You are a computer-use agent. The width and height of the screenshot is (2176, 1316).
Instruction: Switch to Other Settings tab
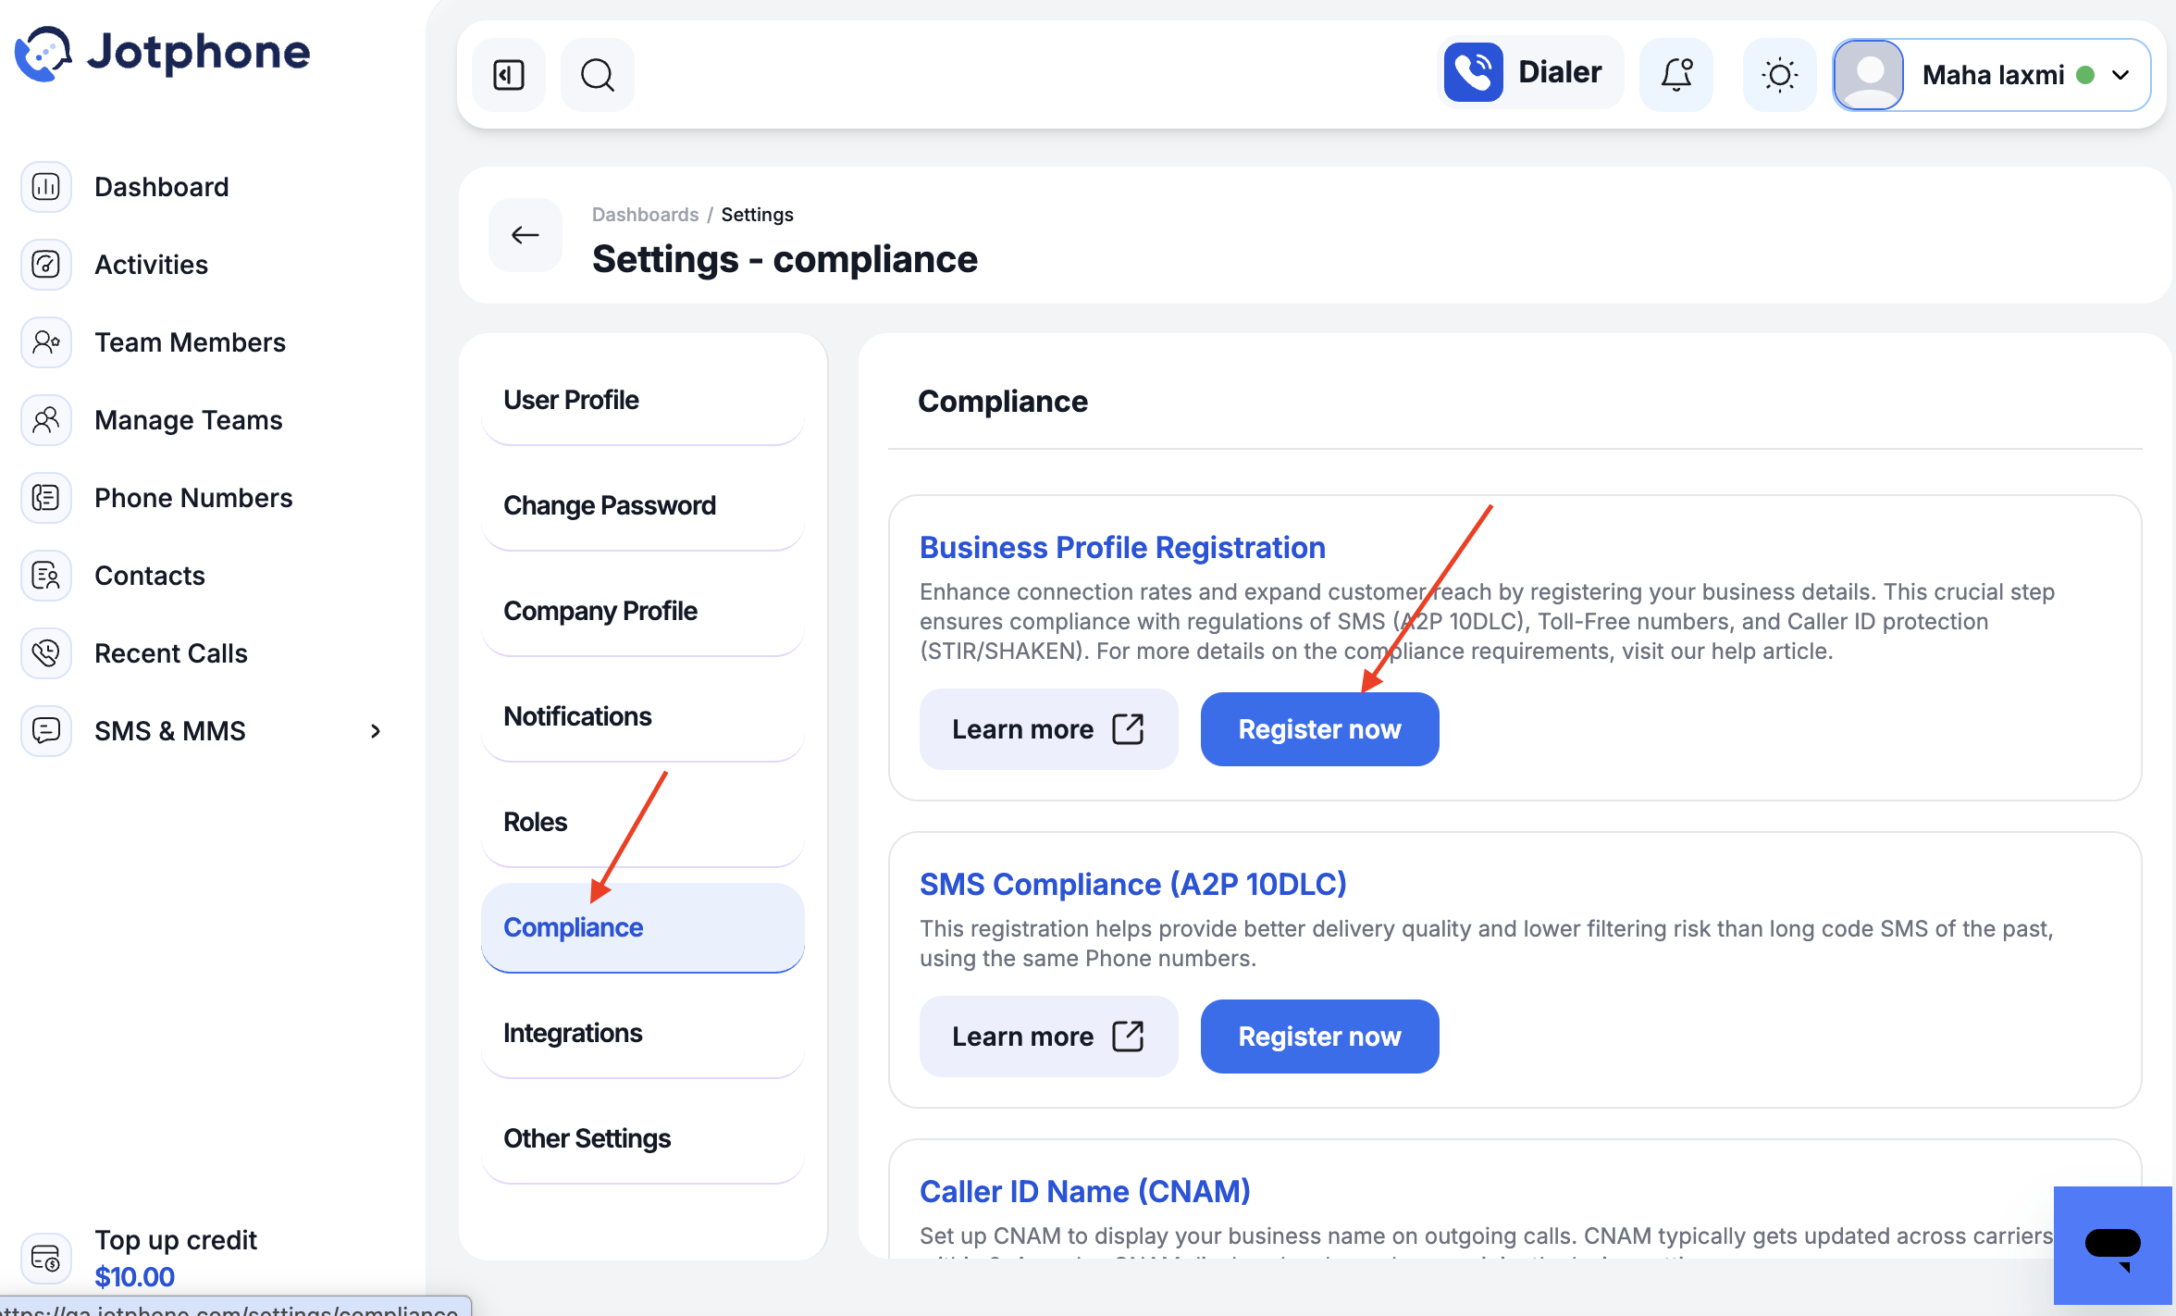point(643,1138)
